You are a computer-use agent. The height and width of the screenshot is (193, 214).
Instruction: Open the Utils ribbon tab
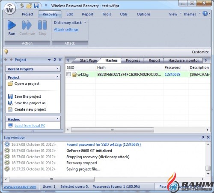coord(124,14)
